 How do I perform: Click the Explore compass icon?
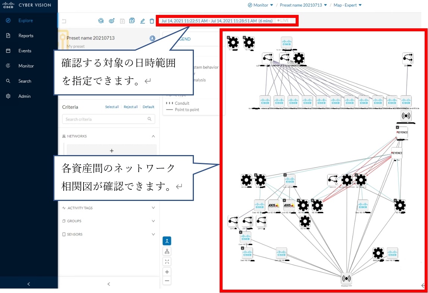pos(8,21)
